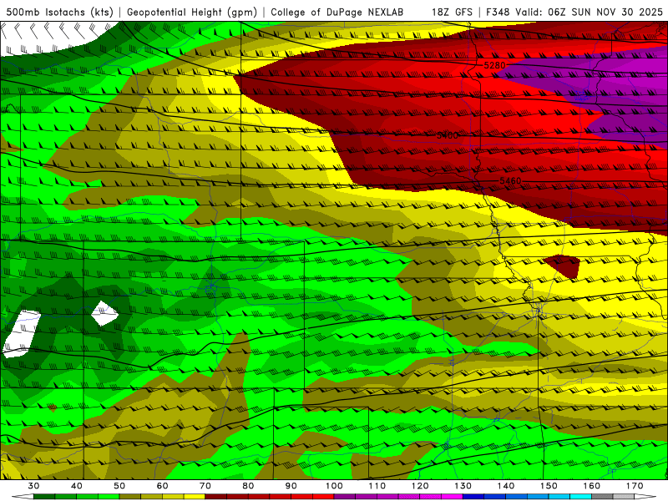Click the 'Valid: 06Z SUN NOV 30 2025' text

590,13
